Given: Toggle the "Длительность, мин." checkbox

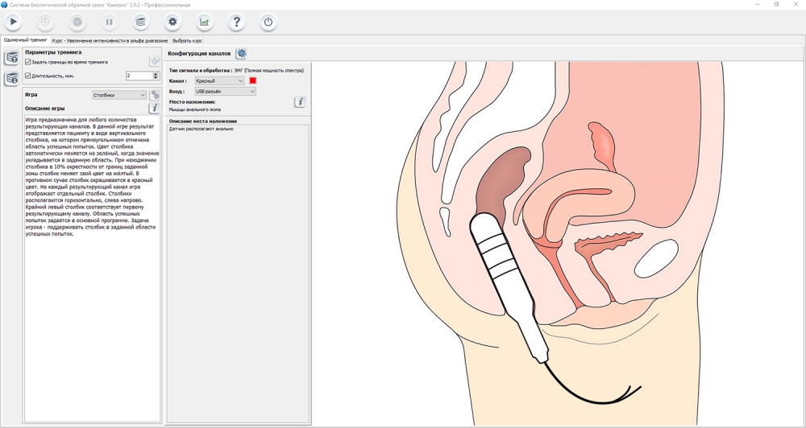Looking at the screenshot, I should point(28,76).
